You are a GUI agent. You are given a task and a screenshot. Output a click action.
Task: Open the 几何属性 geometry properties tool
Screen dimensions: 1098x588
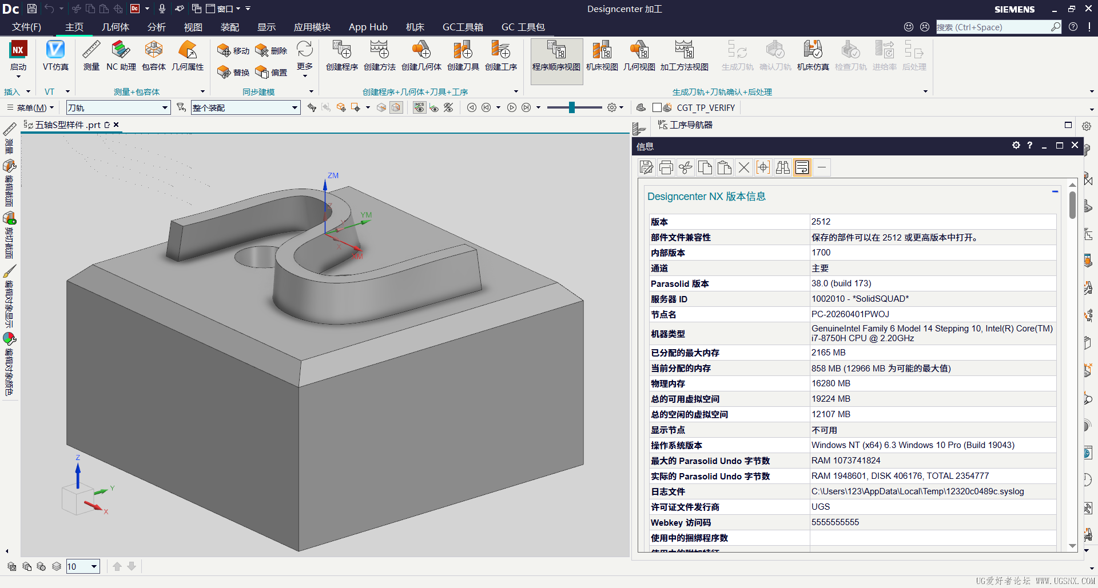pyautogui.click(x=188, y=56)
